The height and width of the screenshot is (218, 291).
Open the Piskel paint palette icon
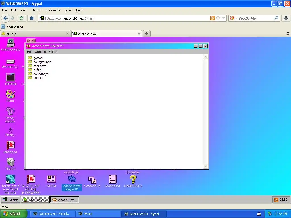[x=11, y=96]
